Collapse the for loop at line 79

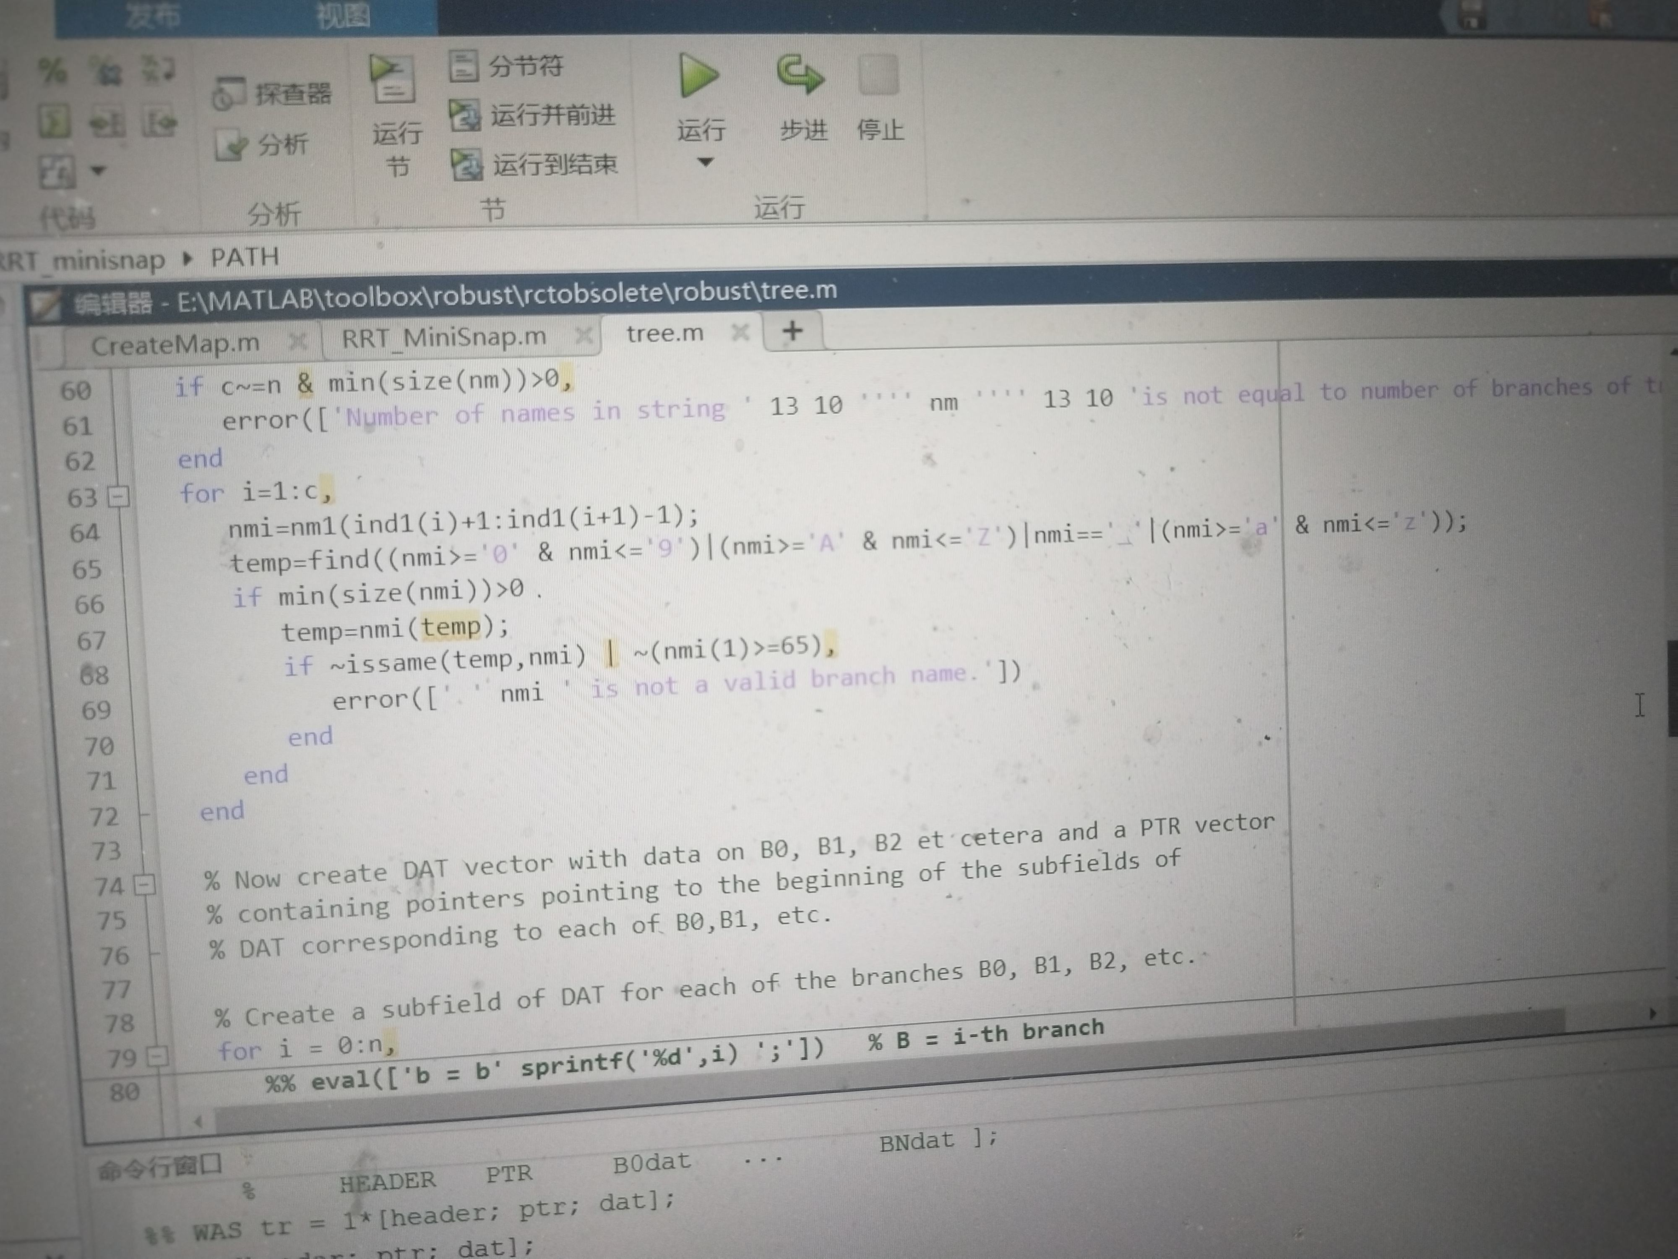tap(157, 1055)
